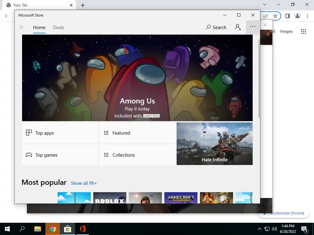Open the Among Us featured banner
Image resolution: width=314 pixels, height=235 pixels.
tap(137, 78)
